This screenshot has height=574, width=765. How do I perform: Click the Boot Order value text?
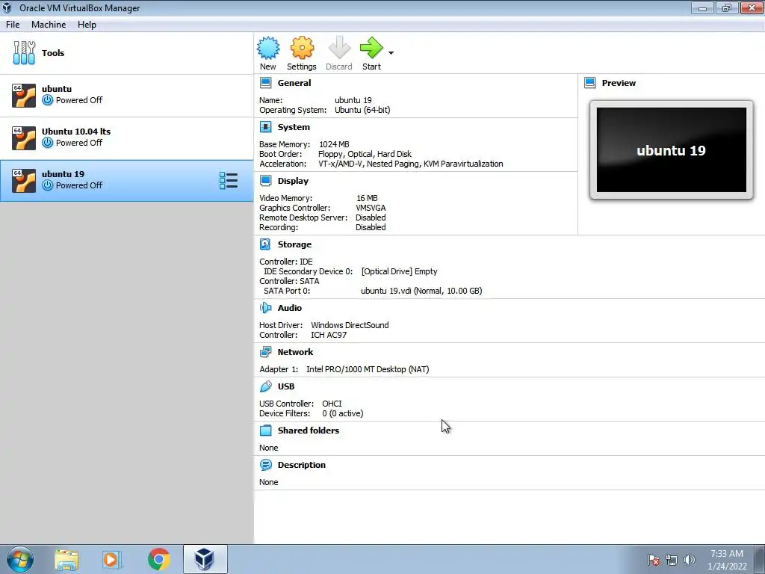pos(365,154)
